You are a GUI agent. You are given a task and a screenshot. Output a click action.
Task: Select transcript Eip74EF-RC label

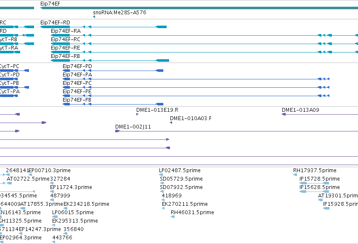coord(66,39)
